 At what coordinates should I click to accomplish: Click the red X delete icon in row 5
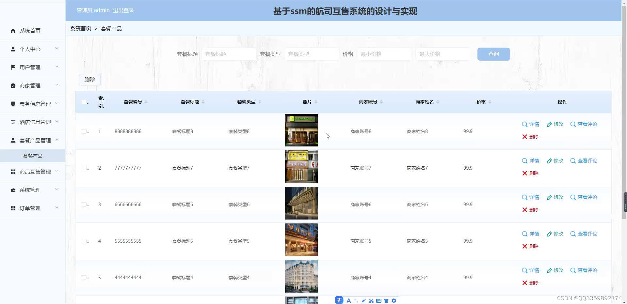[x=524, y=283]
